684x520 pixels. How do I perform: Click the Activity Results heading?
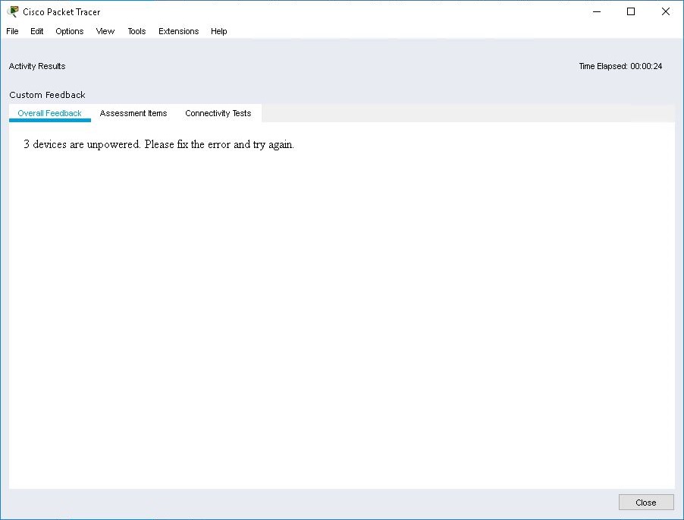[37, 66]
